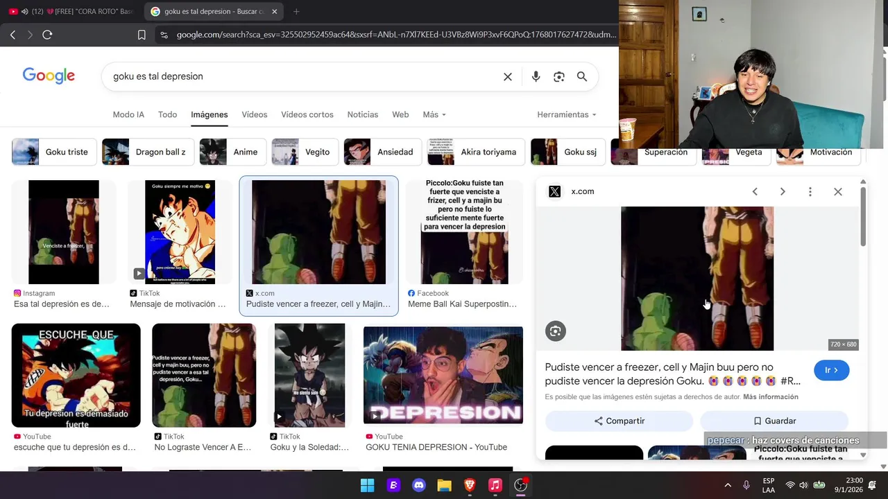Select the 'Ansiedad' filter chip
Viewport: 888px width, 499px height.
tap(383, 152)
